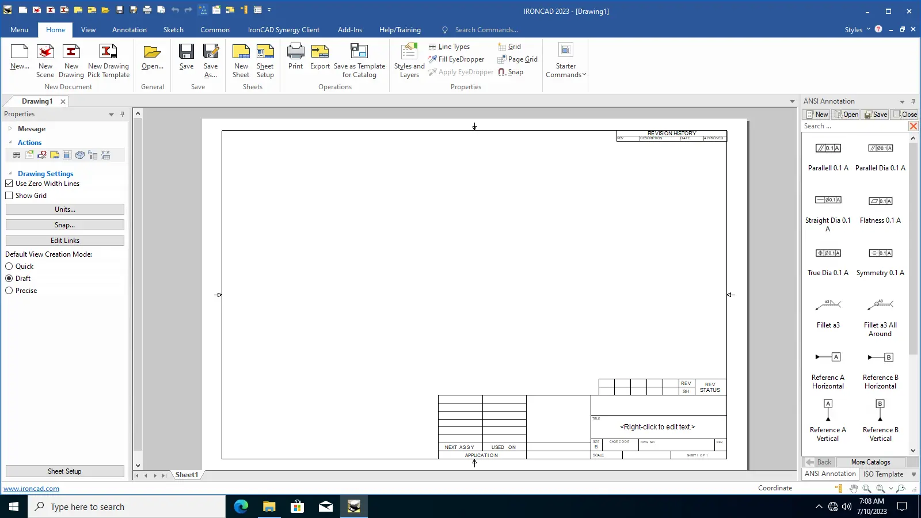The height and width of the screenshot is (518, 921).
Task: Click the Edit Links button
Action: click(x=65, y=241)
